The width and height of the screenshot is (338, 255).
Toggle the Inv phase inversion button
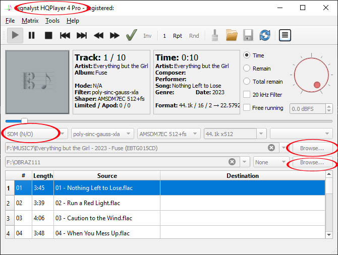click(147, 36)
